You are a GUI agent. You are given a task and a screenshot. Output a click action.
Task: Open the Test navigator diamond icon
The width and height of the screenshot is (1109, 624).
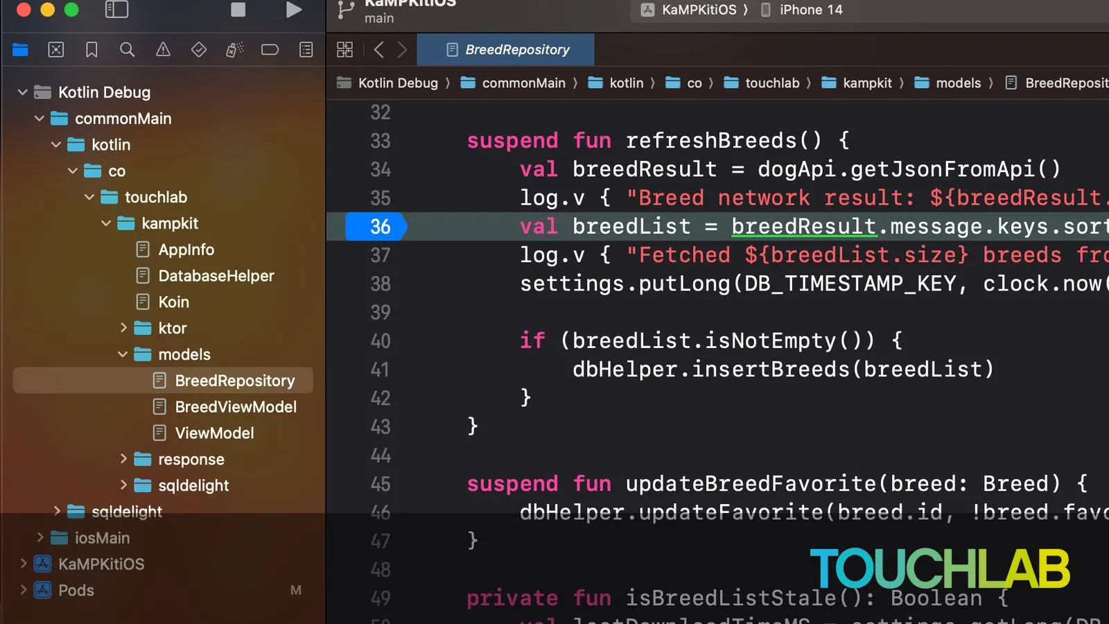(199, 50)
